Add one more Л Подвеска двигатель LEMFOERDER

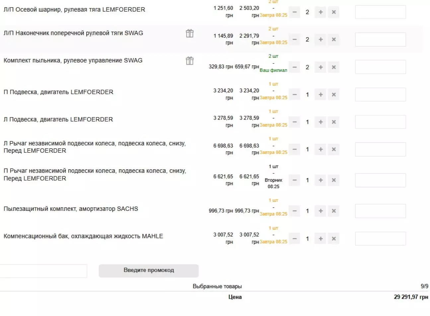321,122
